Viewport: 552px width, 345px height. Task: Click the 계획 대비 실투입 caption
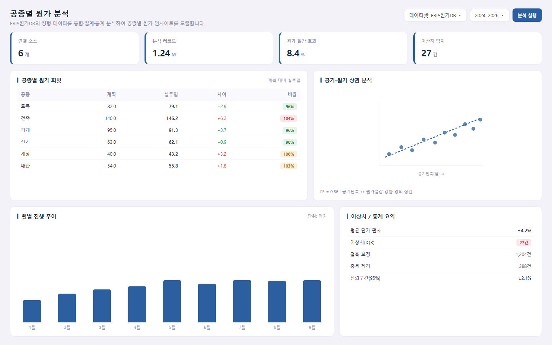[284, 80]
